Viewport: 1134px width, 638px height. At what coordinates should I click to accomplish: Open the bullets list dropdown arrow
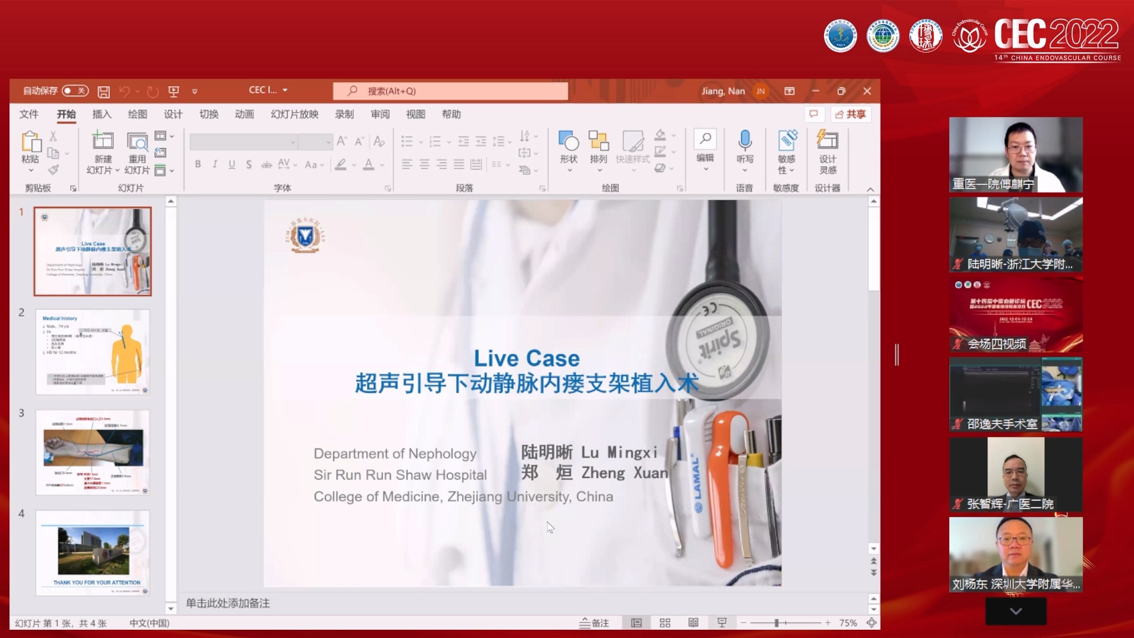click(x=421, y=142)
